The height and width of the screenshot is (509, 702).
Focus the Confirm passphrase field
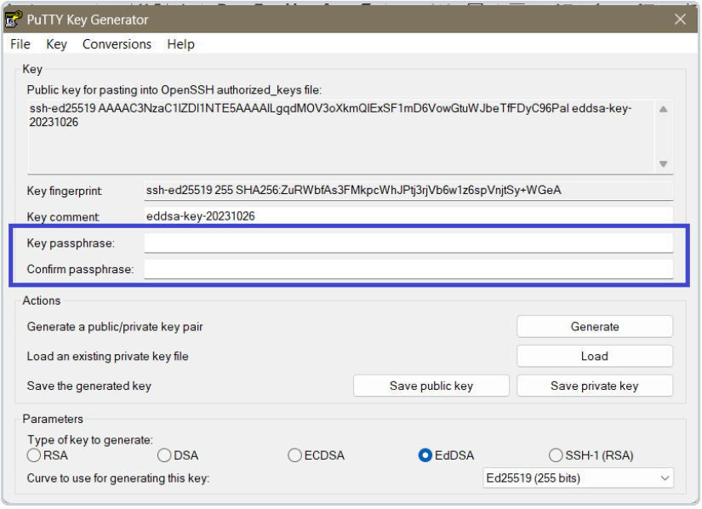pyautogui.click(x=408, y=269)
